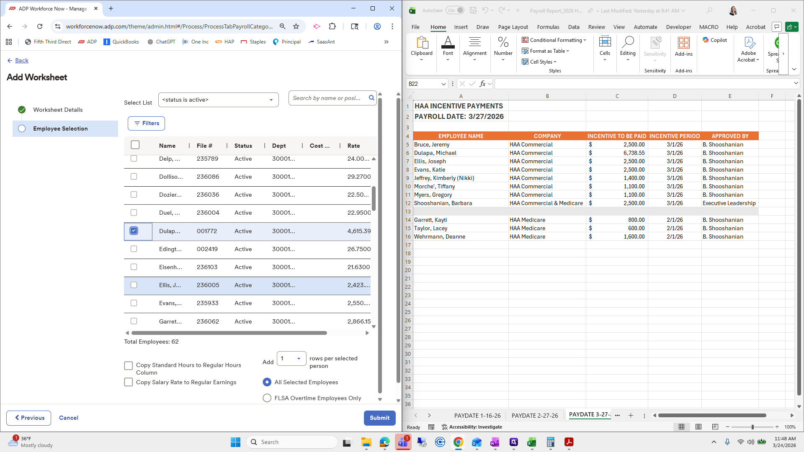This screenshot has height=452, width=804.
Task: Select FLSA Overtime Employees Only option
Action: 267,398
